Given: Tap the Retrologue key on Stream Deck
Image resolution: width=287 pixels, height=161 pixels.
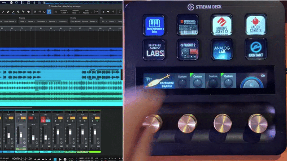Looking at the screenshot, I should point(188,25).
